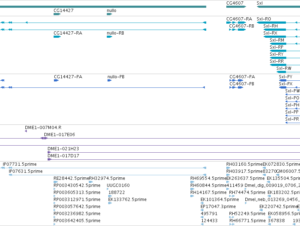Click the teal gene arrow beneath the CG14427 label
This screenshot has width=300, height=226.
coord(57,14)
